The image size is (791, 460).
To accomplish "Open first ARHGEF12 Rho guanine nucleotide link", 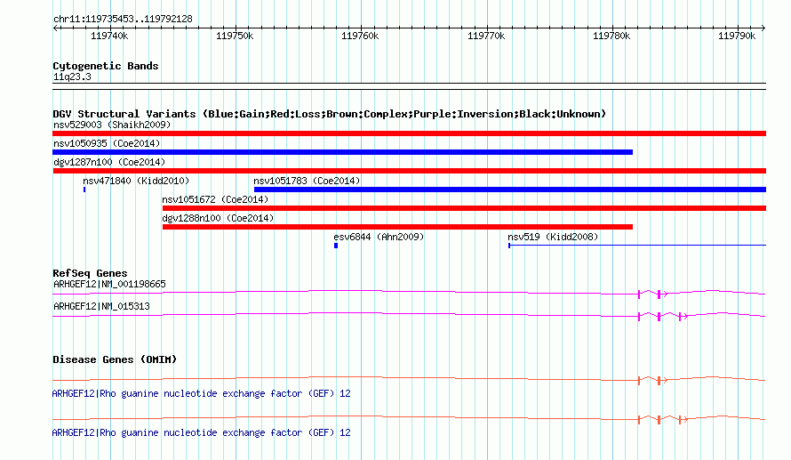I will coord(201,393).
